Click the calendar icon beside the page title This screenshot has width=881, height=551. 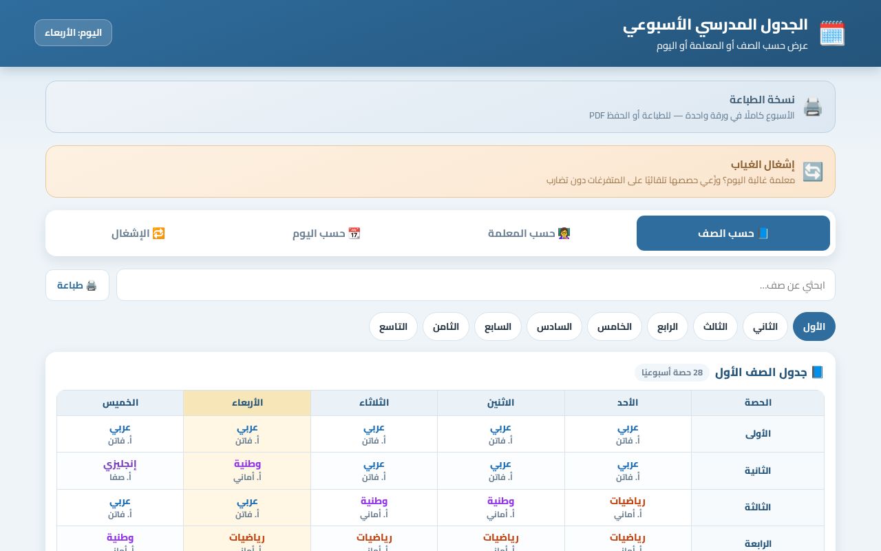click(832, 33)
